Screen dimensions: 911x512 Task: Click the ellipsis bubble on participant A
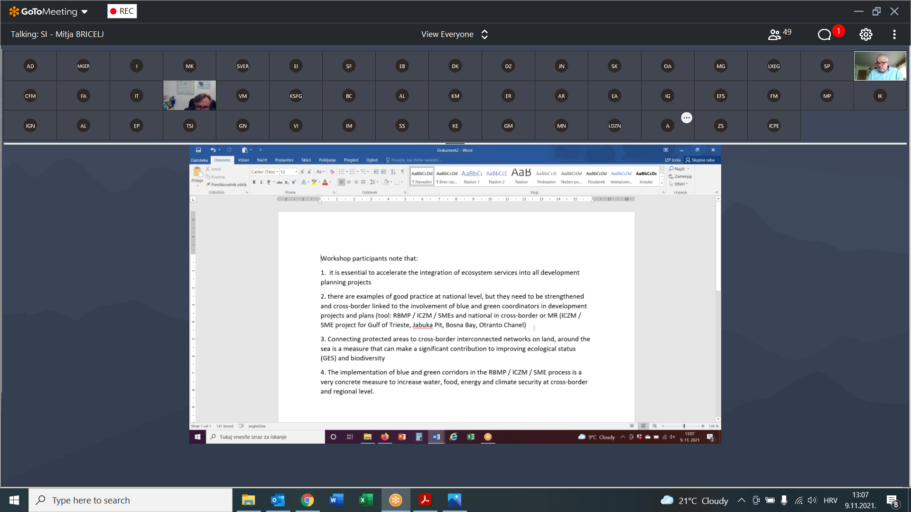point(686,118)
